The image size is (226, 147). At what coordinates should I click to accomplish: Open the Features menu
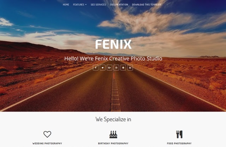78,5
